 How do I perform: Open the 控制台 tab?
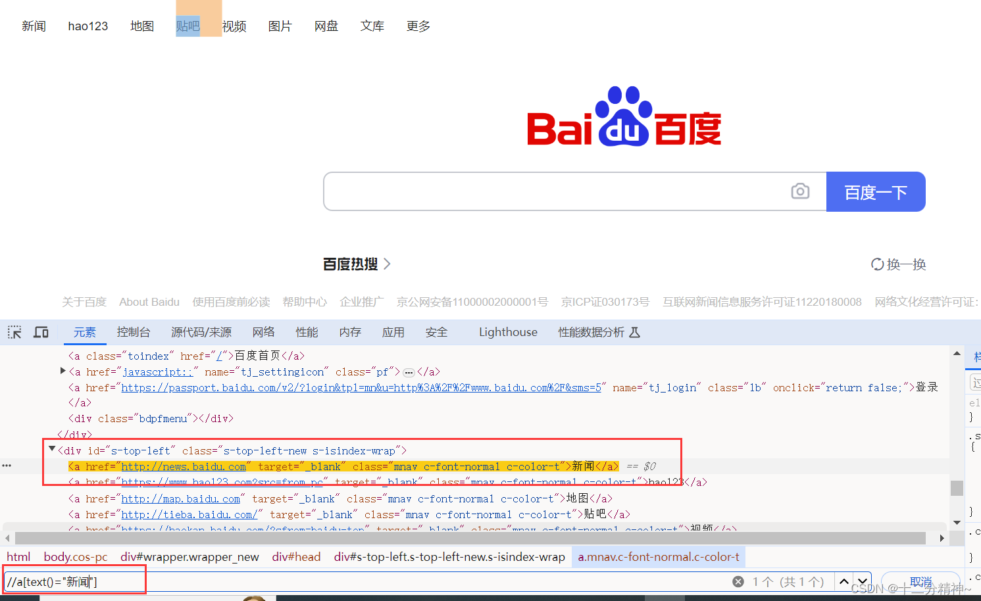click(134, 332)
